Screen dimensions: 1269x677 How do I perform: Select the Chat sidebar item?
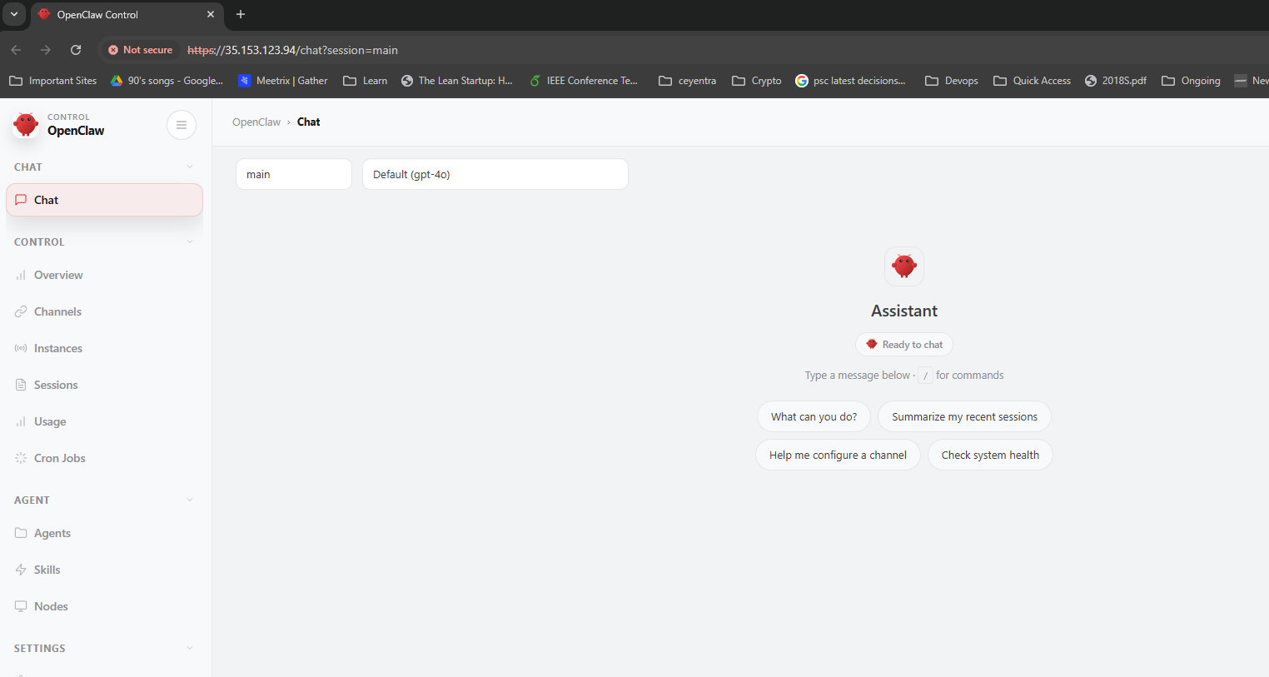pyautogui.click(x=104, y=200)
